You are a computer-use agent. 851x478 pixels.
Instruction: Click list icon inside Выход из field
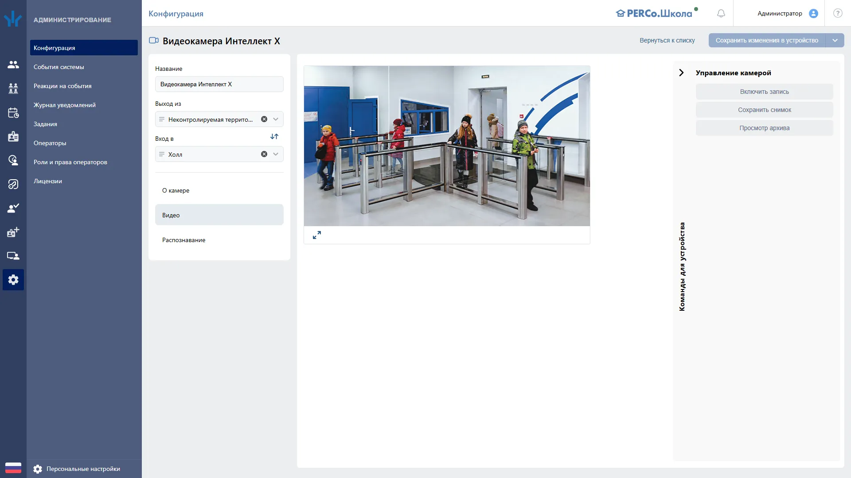[x=162, y=119]
